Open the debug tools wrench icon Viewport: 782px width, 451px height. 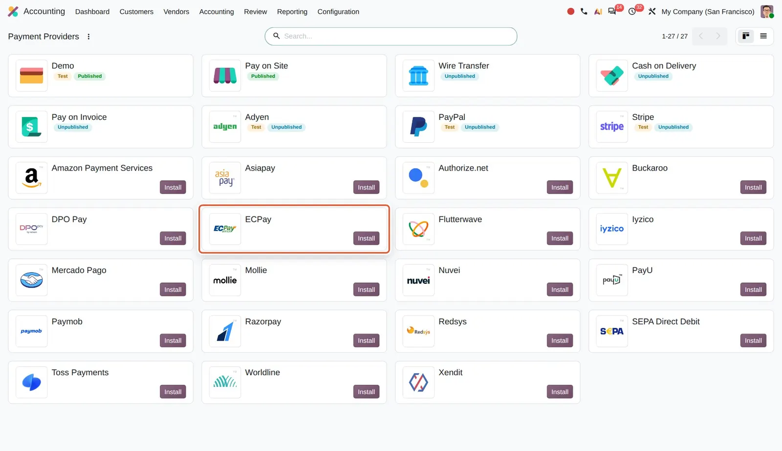tap(652, 11)
